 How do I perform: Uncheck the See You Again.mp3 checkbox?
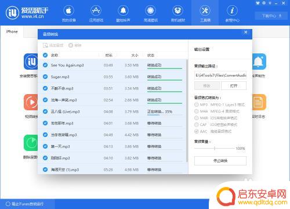(x=45, y=65)
